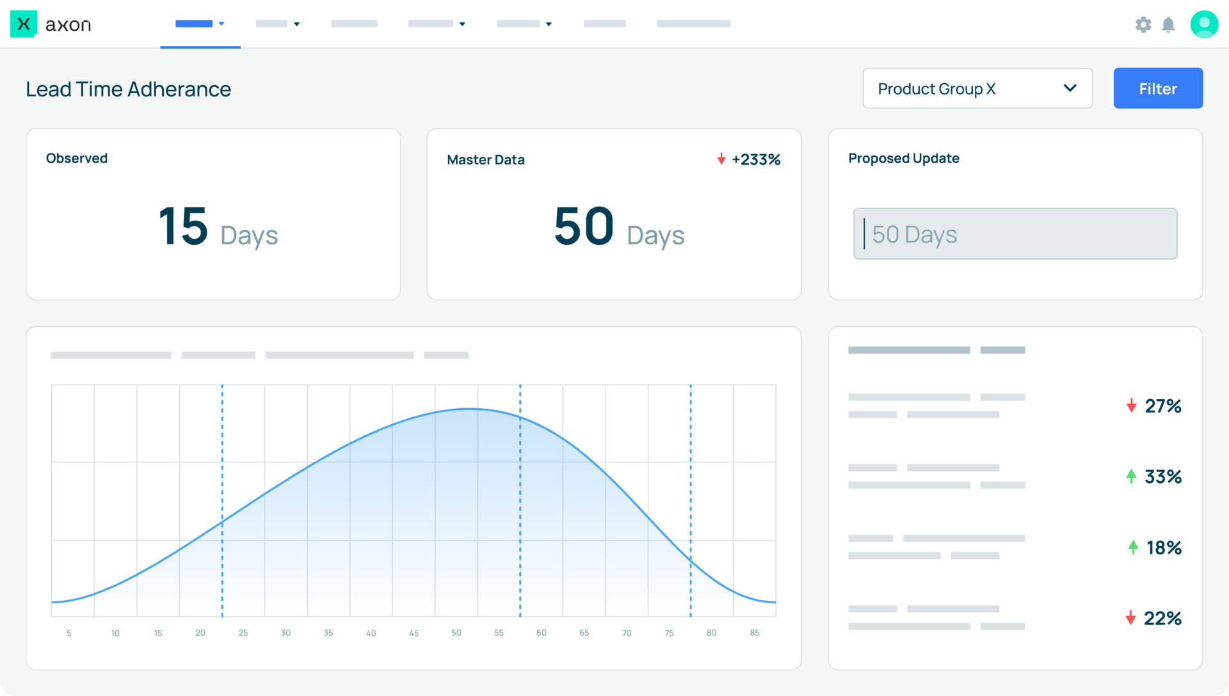Screen dimensions: 1229x696
Task: Expand the active blue nav menu arrow
Action: 221,24
